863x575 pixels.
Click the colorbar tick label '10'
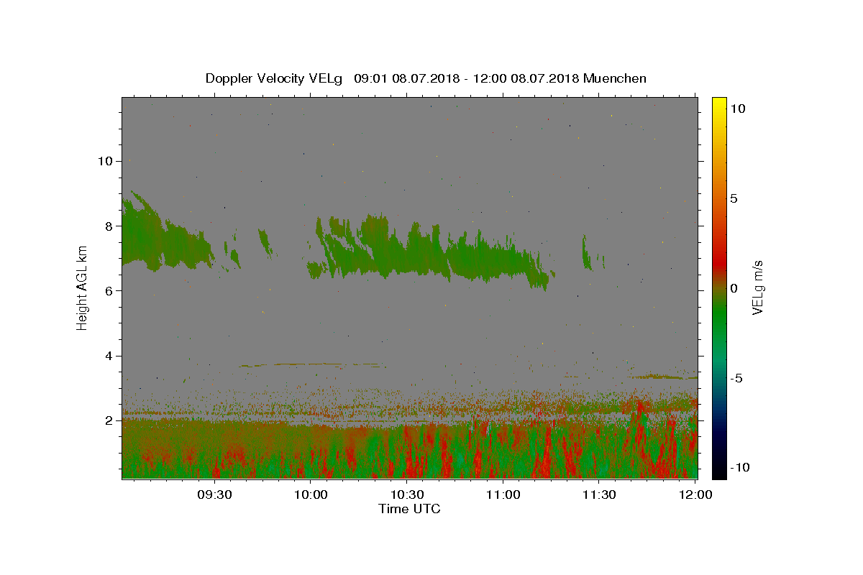[736, 109]
